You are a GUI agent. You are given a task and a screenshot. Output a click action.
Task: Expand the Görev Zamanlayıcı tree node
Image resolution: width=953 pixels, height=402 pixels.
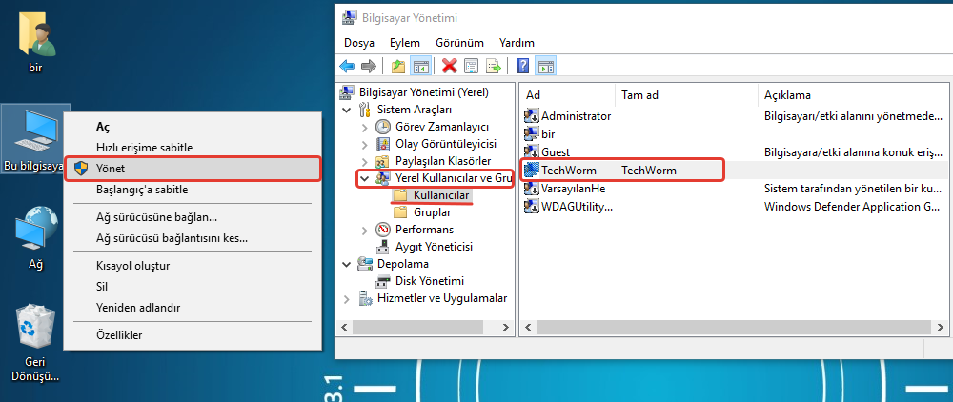coord(365,127)
